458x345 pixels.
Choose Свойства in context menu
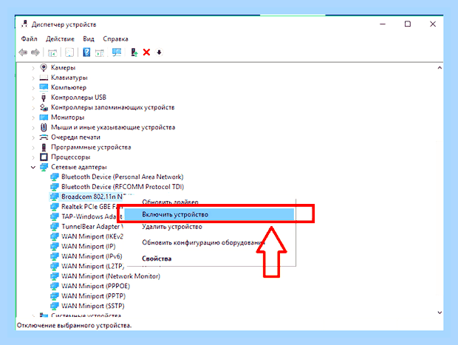(x=157, y=259)
